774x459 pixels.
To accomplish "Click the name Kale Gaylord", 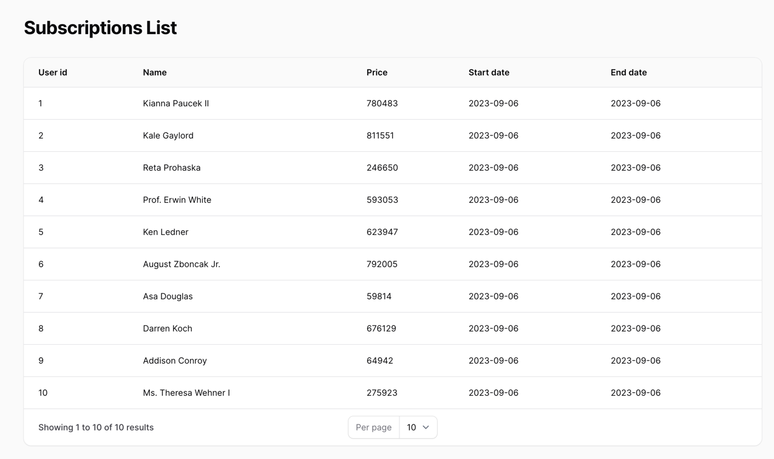I will tap(168, 135).
